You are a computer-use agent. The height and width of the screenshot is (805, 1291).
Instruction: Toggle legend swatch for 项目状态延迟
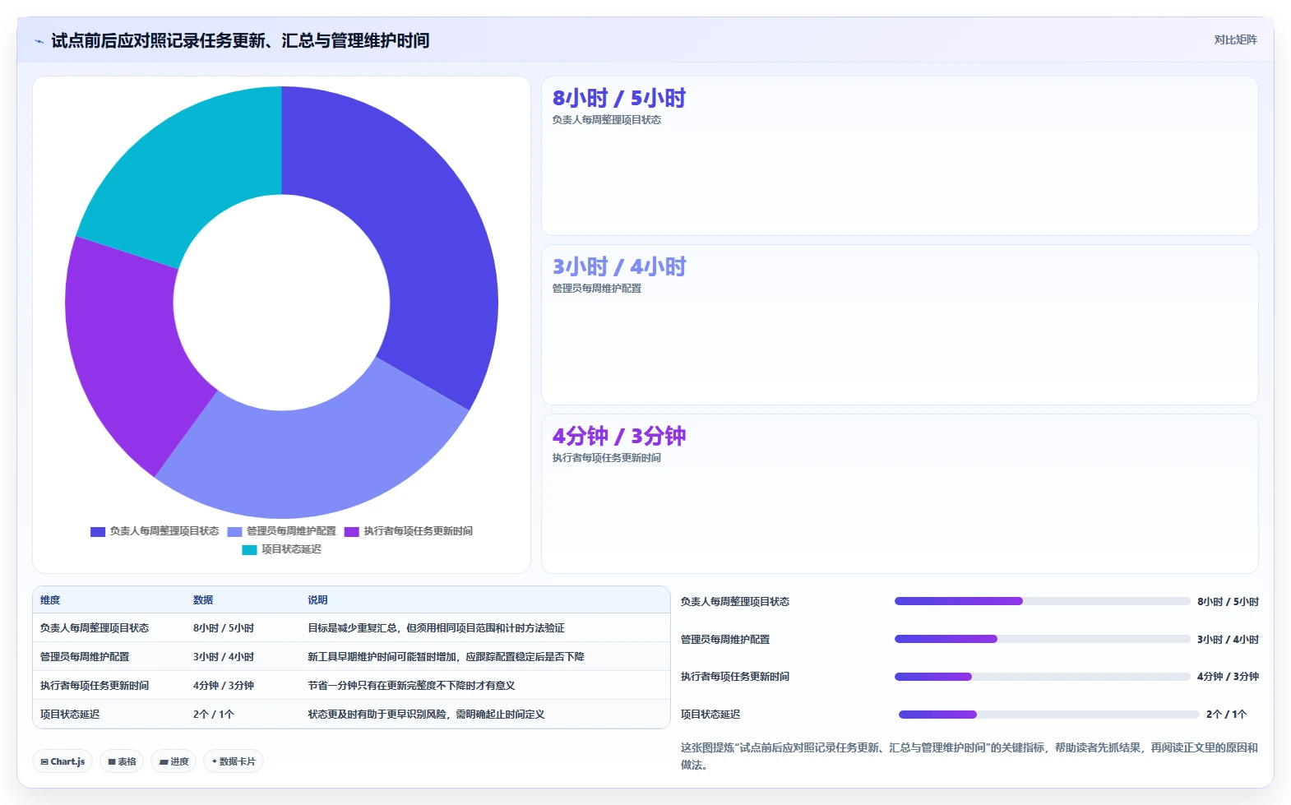249,550
